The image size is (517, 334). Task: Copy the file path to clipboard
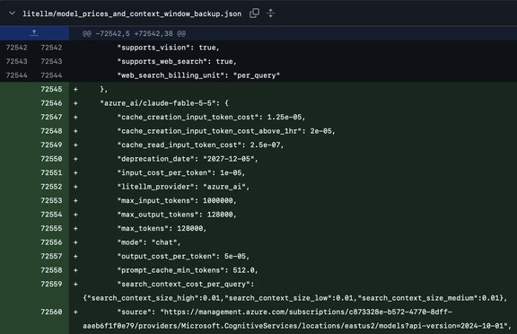[x=254, y=13]
